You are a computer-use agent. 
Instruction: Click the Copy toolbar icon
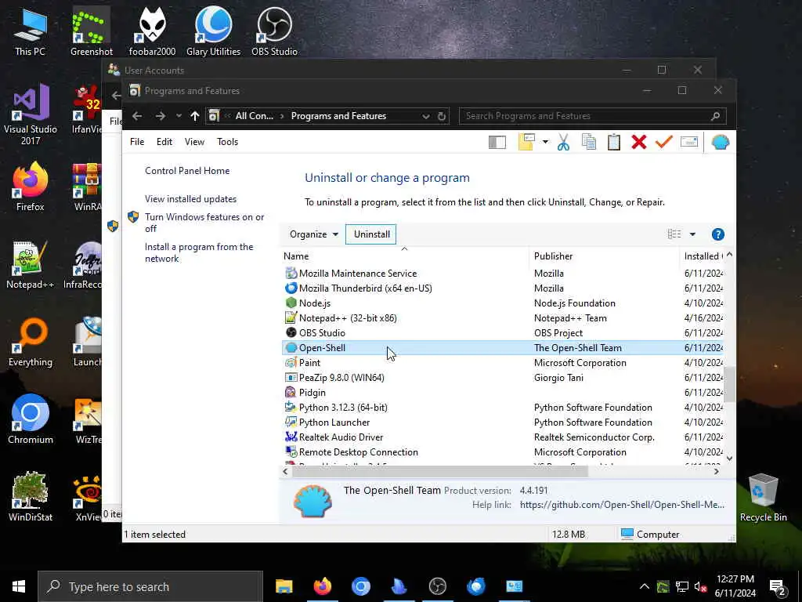(589, 143)
